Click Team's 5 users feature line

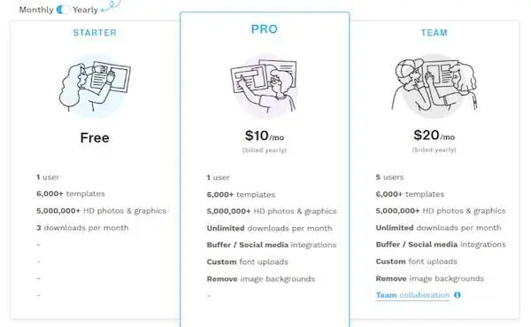pyautogui.click(x=389, y=177)
